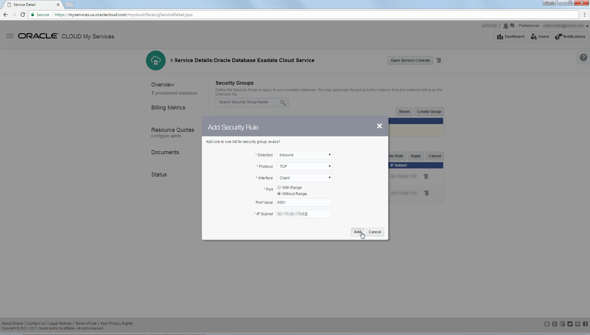Click Add to create the rule
This screenshot has width=590, height=335.
[357, 232]
